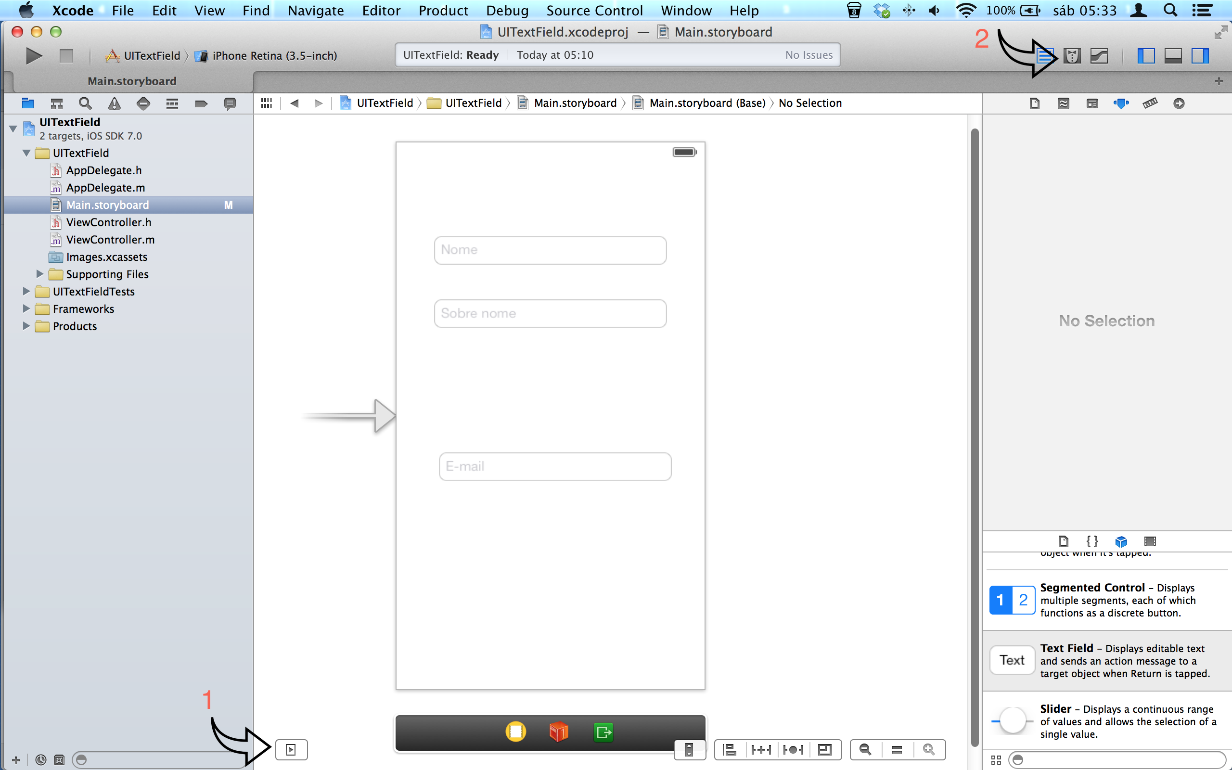The image size is (1232, 770).
Task: Hide the Utilities pane
Action: (x=1200, y=55)
